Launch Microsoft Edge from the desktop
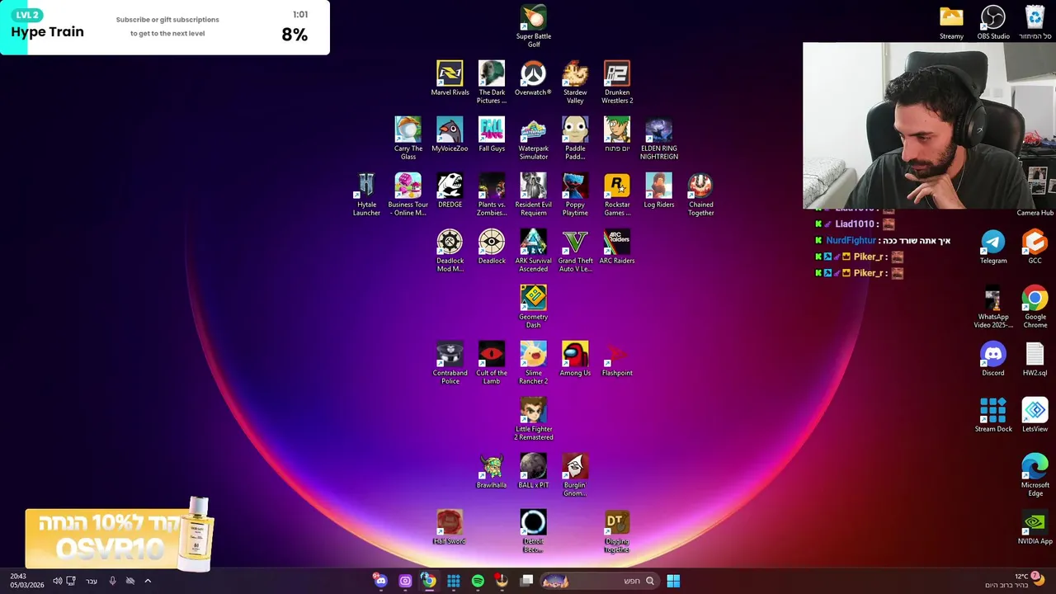The width and height of the screenshot is (1056, 594). pos(1035,475)
